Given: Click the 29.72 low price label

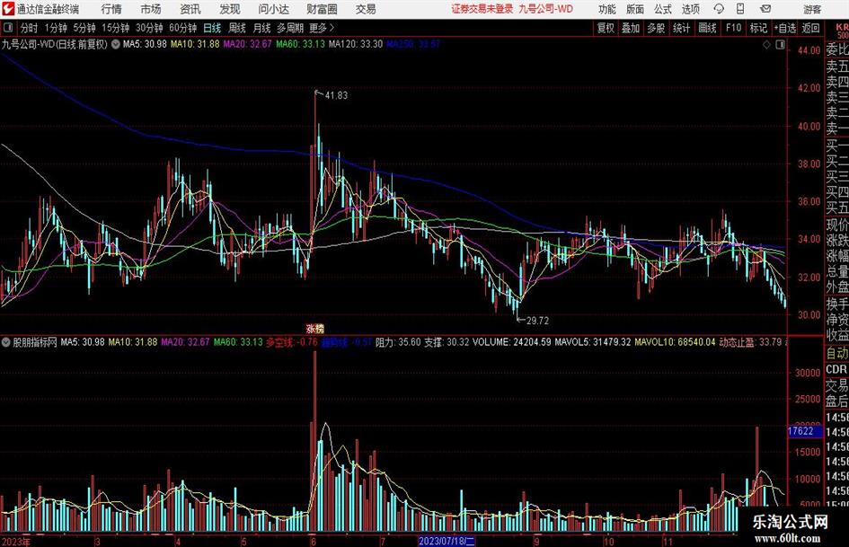Looking at the screenshot, I should coord(537,321).
